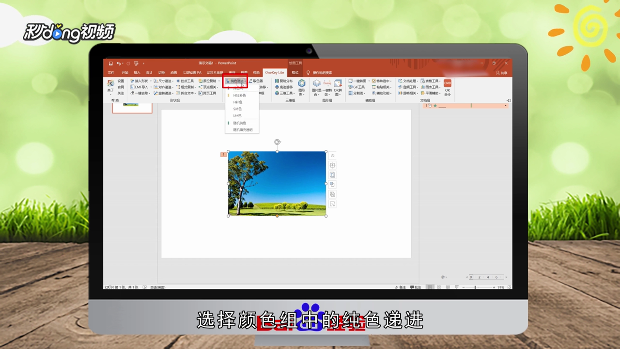This screenshot has width=620, height=349.
Task: Switch to the 开始 ribbon tab
Action: [x=125, y=72]
